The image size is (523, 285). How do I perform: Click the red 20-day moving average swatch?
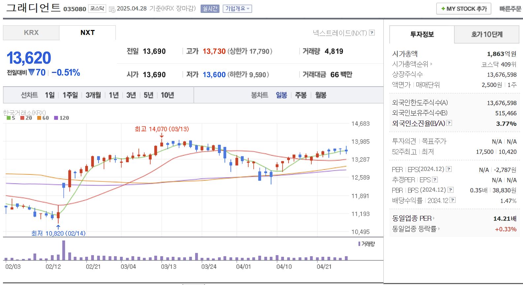coord(22,118)
